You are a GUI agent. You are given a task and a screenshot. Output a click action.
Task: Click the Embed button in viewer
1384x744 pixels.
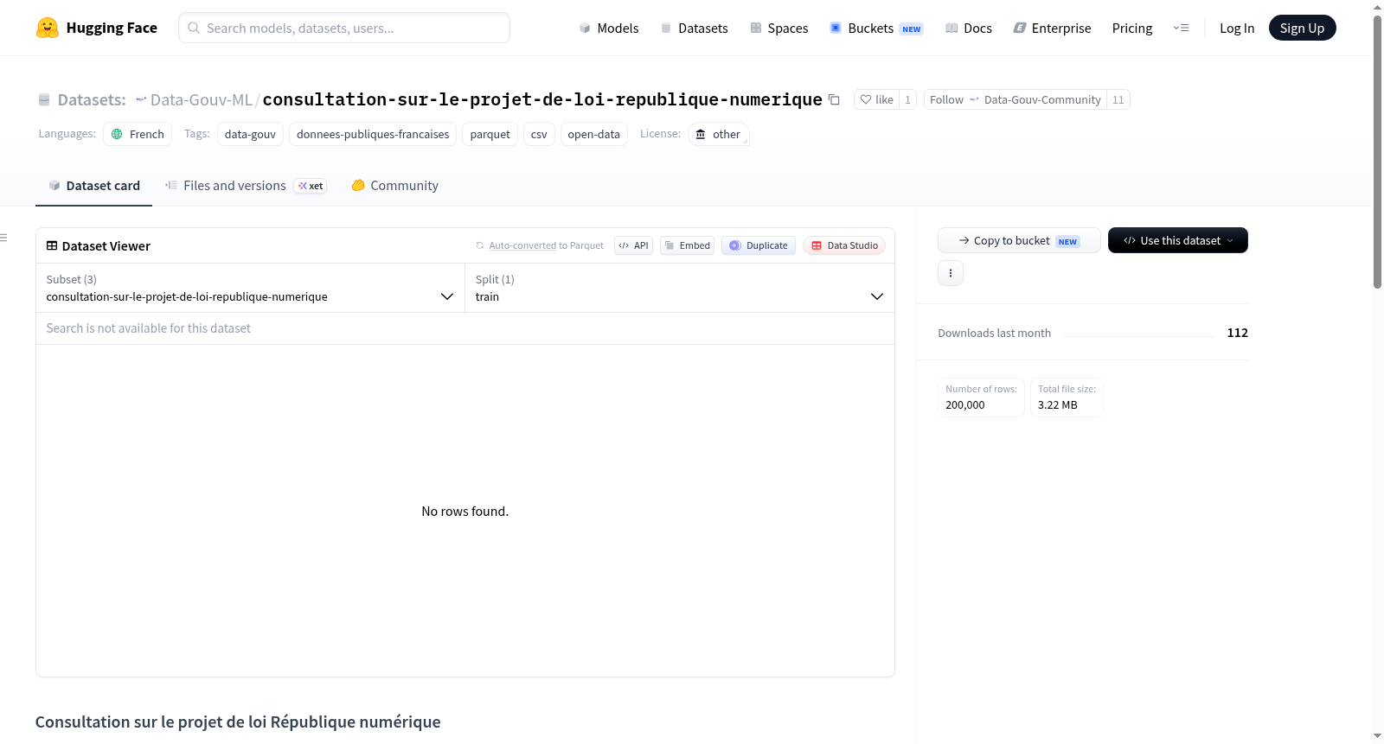(688, 245)
